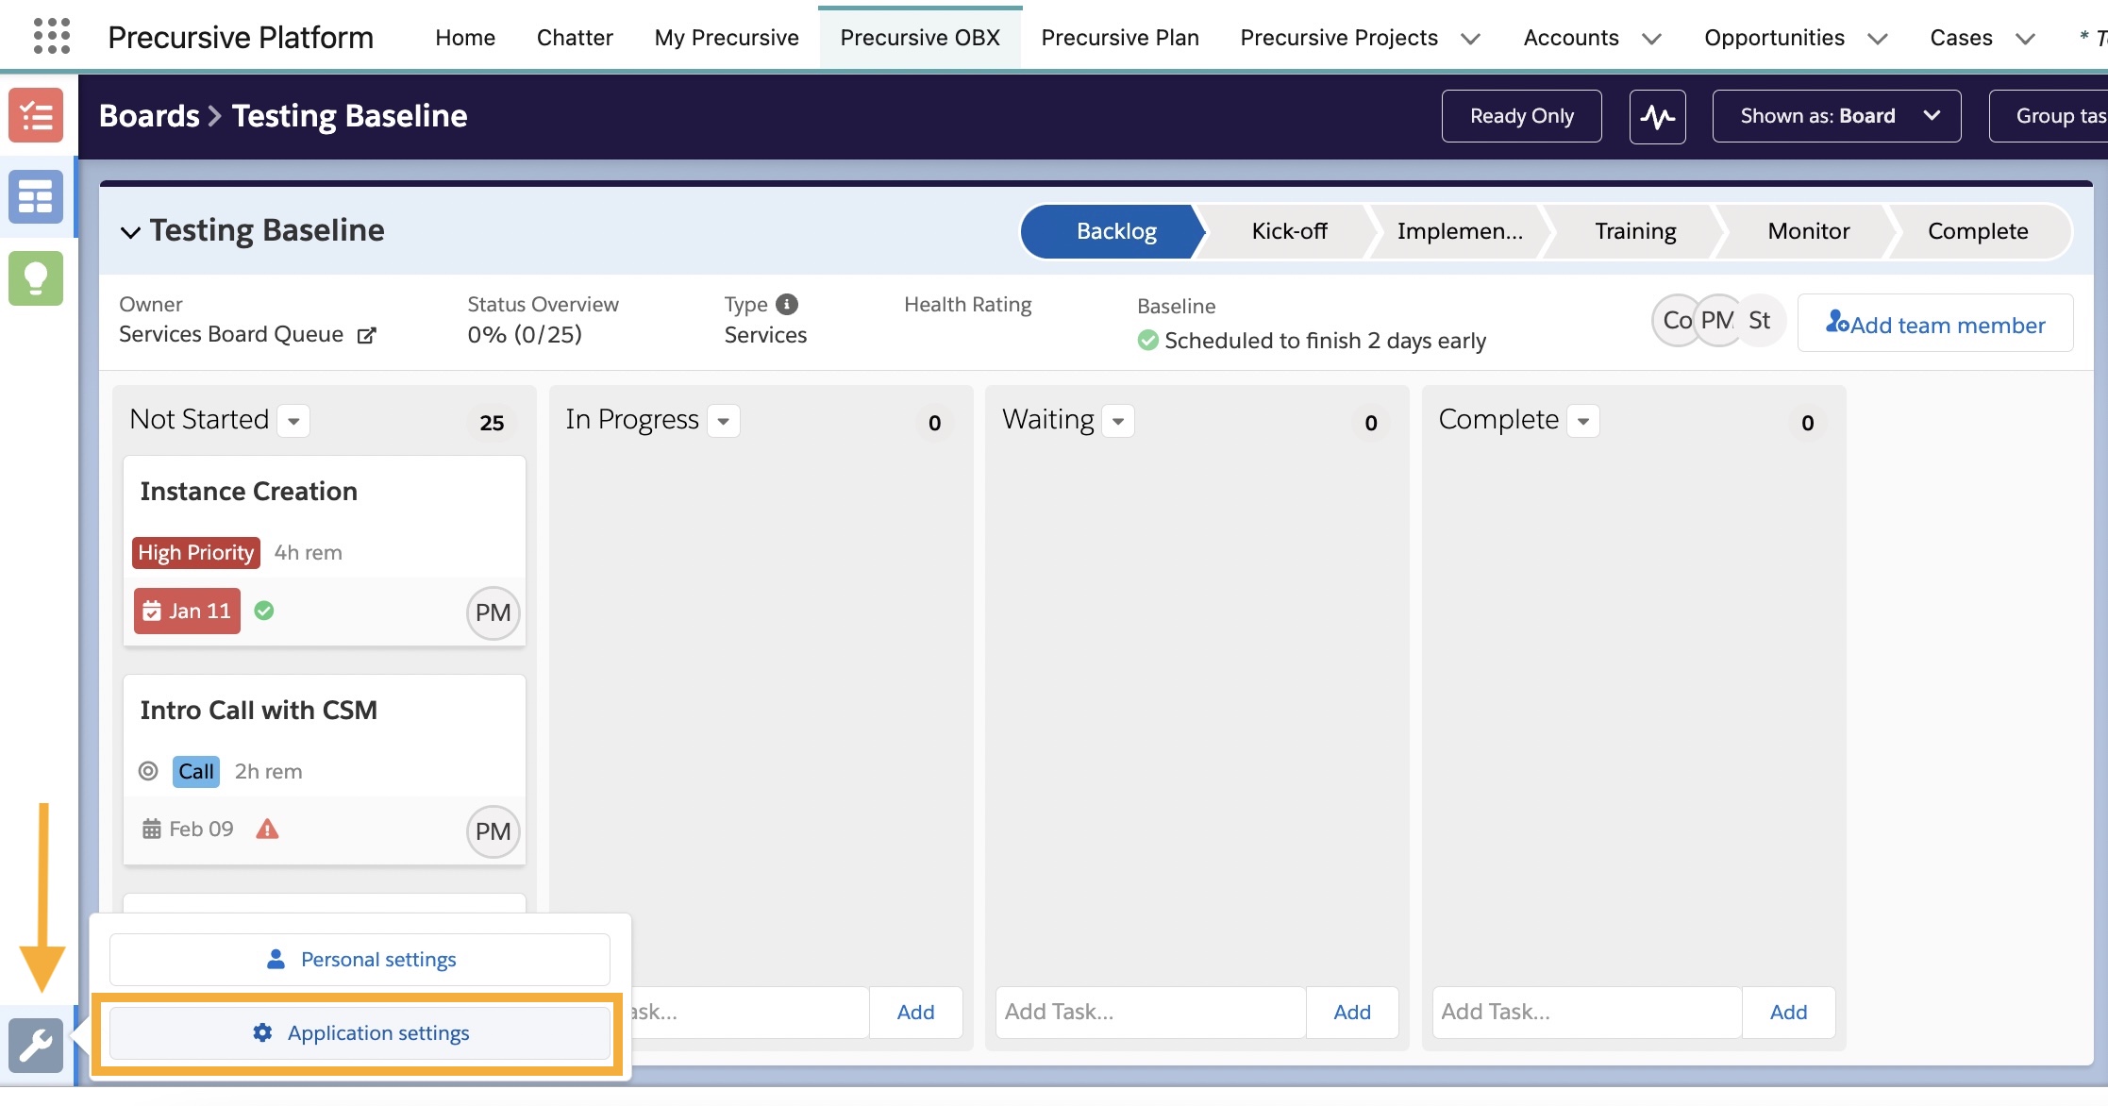Click Add team member
This screenshot has width=2108, height=1106.
[x=1935, y=323]
